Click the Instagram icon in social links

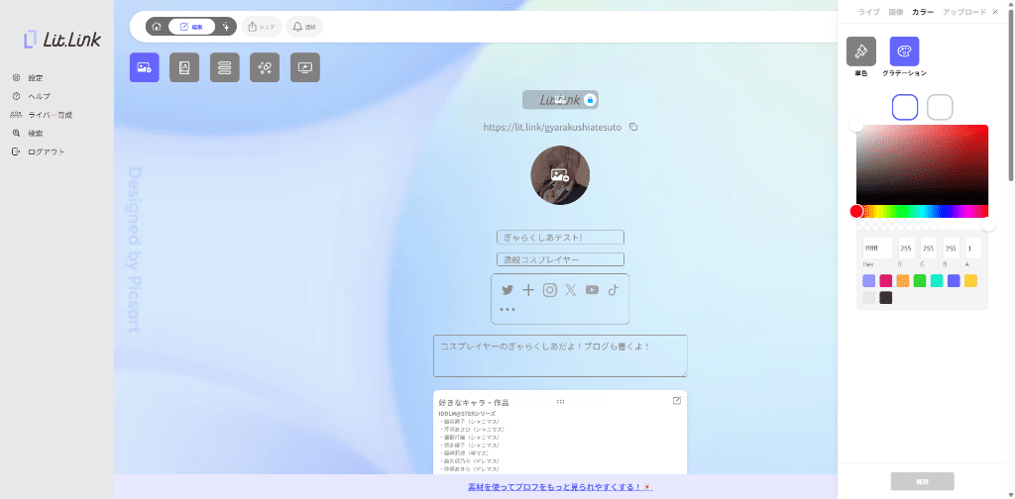pos(550,290)
